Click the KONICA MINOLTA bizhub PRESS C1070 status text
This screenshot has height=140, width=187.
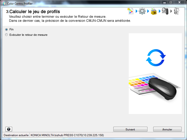point(67,135)
